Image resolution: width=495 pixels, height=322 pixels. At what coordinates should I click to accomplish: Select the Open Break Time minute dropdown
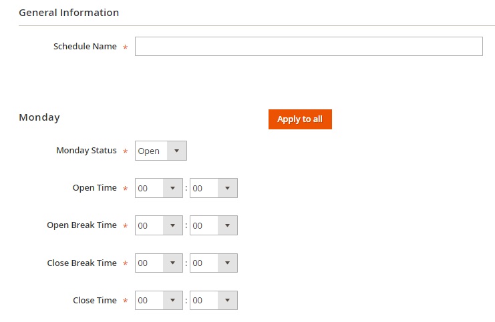tap(213, 225)
